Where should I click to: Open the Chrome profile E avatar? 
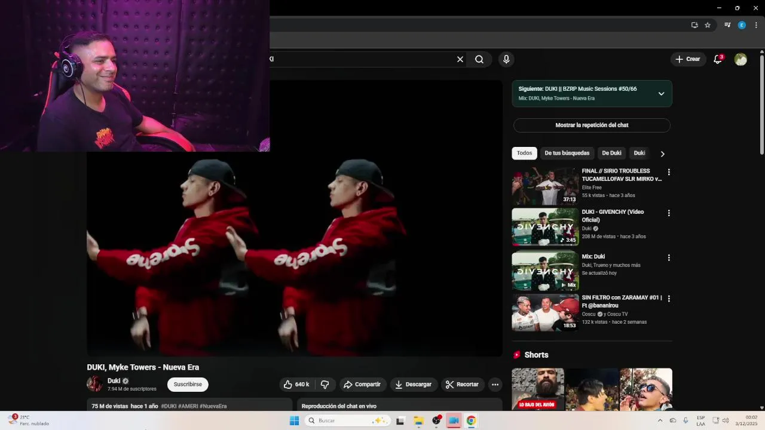coord(742,25)
